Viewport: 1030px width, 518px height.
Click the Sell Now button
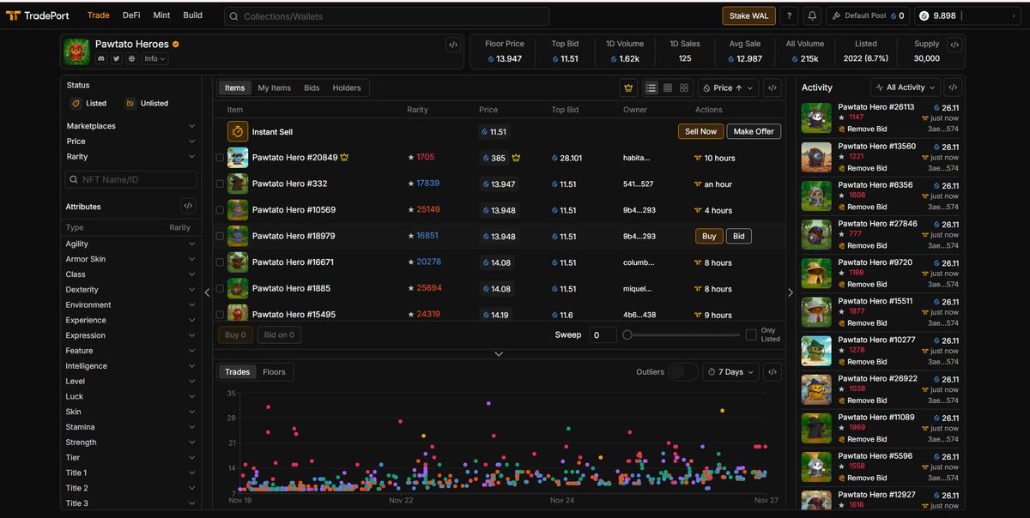point(700,131)
